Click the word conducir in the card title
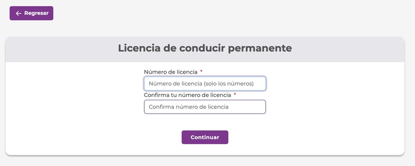Viewport: 415px width, 166px height. (x=202, y=48)
